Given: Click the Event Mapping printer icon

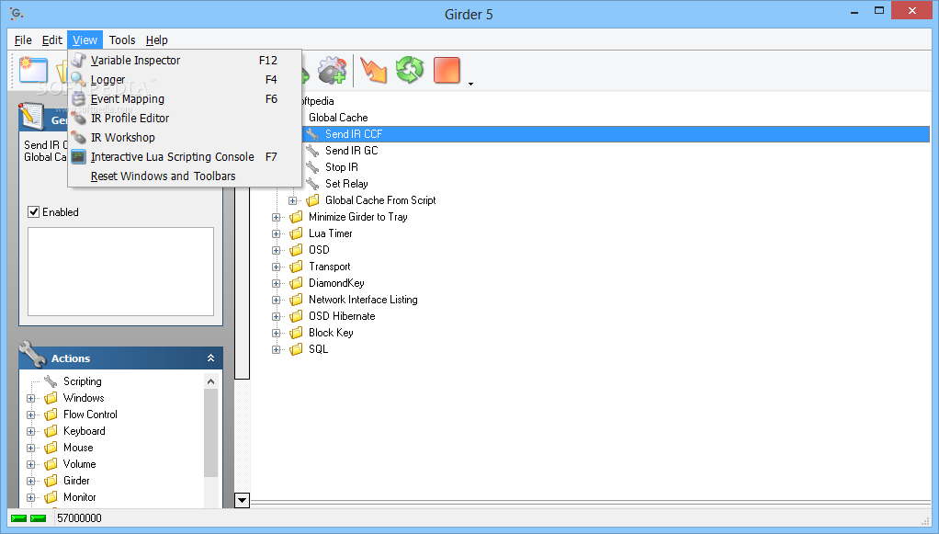Looking at the screenshot, I should click(x=78, y=99).
